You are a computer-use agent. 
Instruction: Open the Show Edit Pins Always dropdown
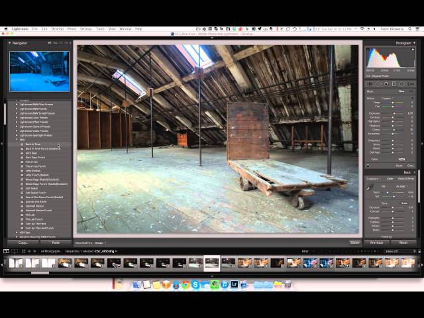point(100,243)
